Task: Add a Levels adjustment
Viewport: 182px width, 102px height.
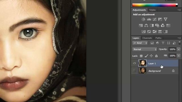Action: (x=149, y=19)
